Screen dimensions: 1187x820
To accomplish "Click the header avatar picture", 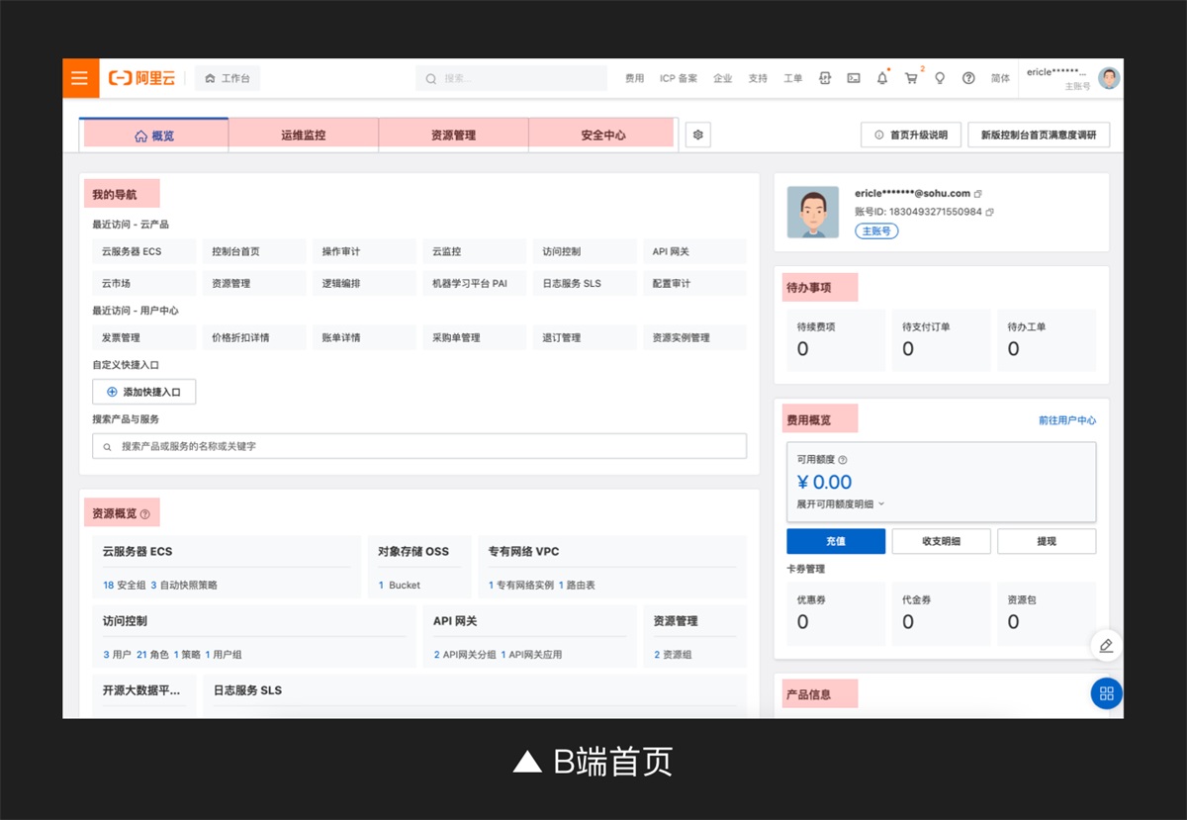I will [1109, 78].
